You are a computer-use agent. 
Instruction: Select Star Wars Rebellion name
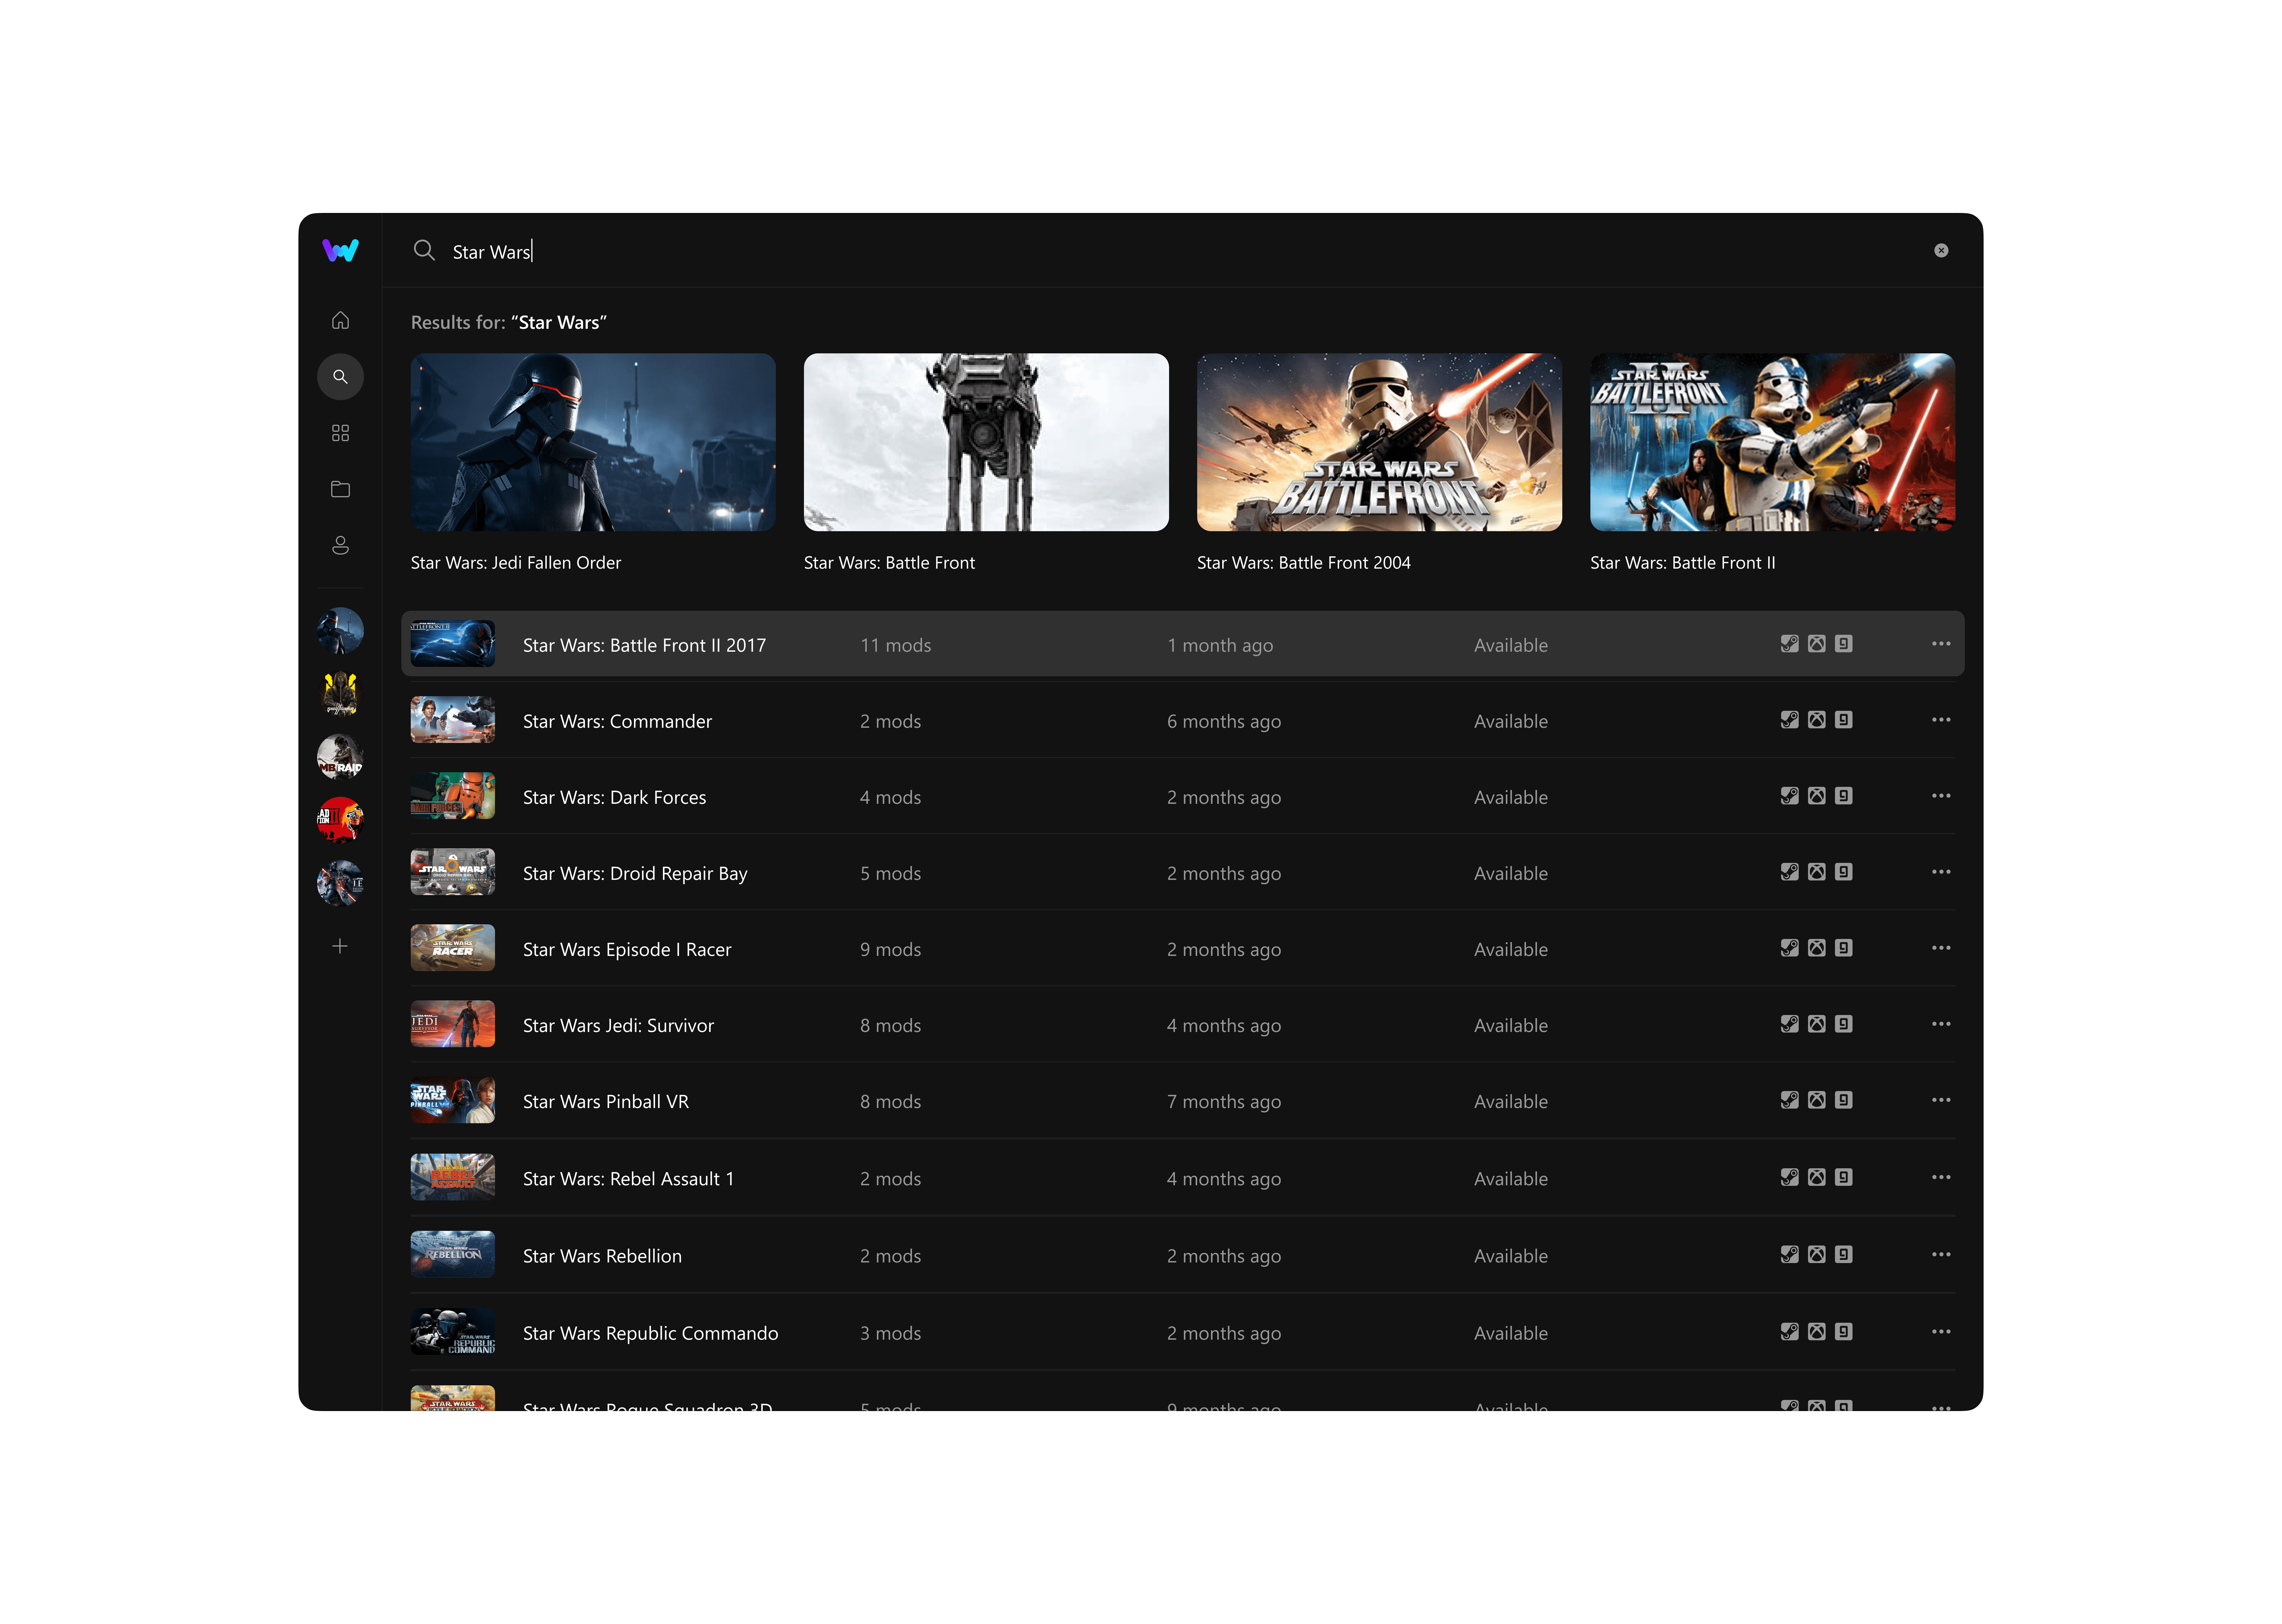coord(602,1256)
